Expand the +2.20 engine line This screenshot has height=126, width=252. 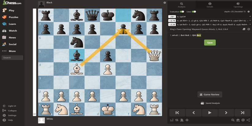point(250,24)
